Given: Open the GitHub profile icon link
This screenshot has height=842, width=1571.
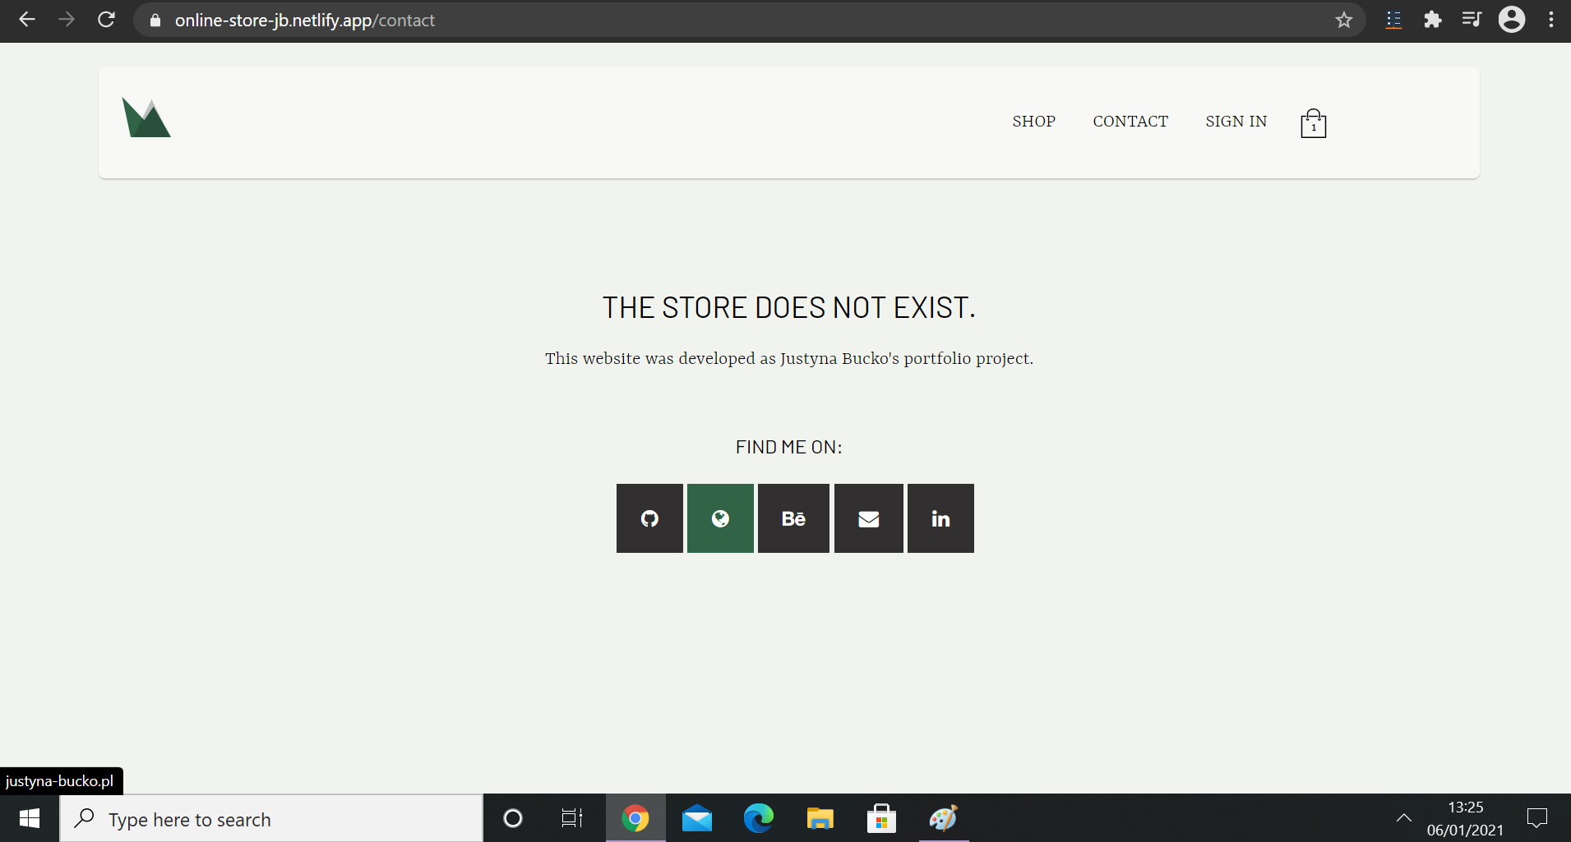Looking at the screenshot, I should [x=649, y=518].
